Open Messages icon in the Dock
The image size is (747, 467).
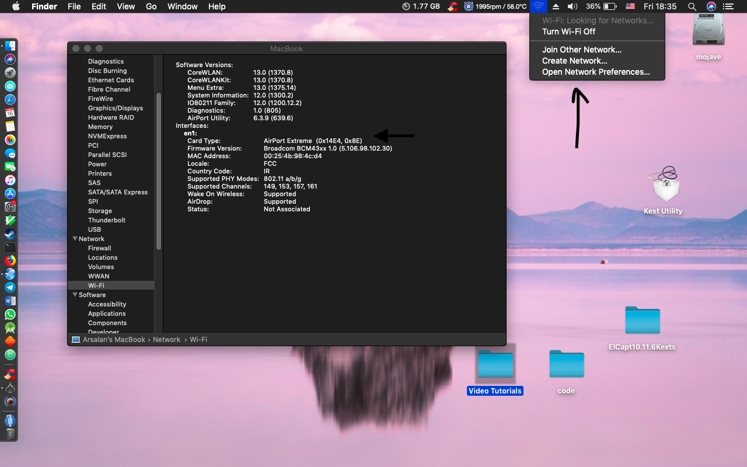click(10, 154)
